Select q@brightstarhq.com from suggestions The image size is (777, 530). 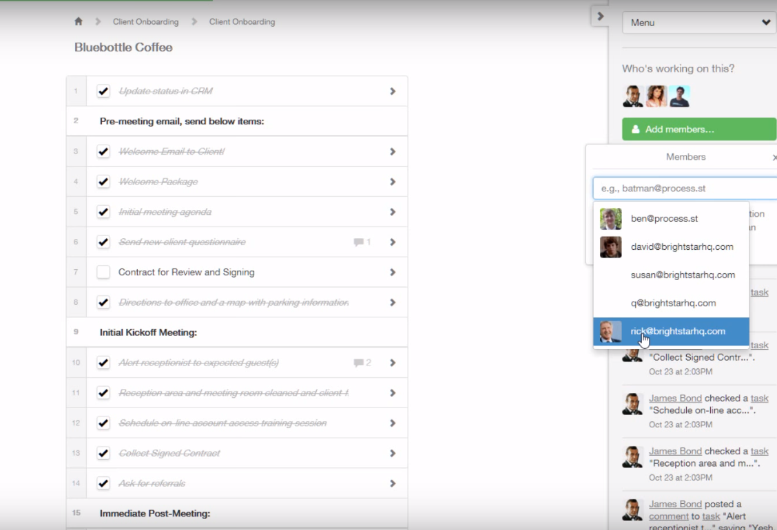(671, 303)
